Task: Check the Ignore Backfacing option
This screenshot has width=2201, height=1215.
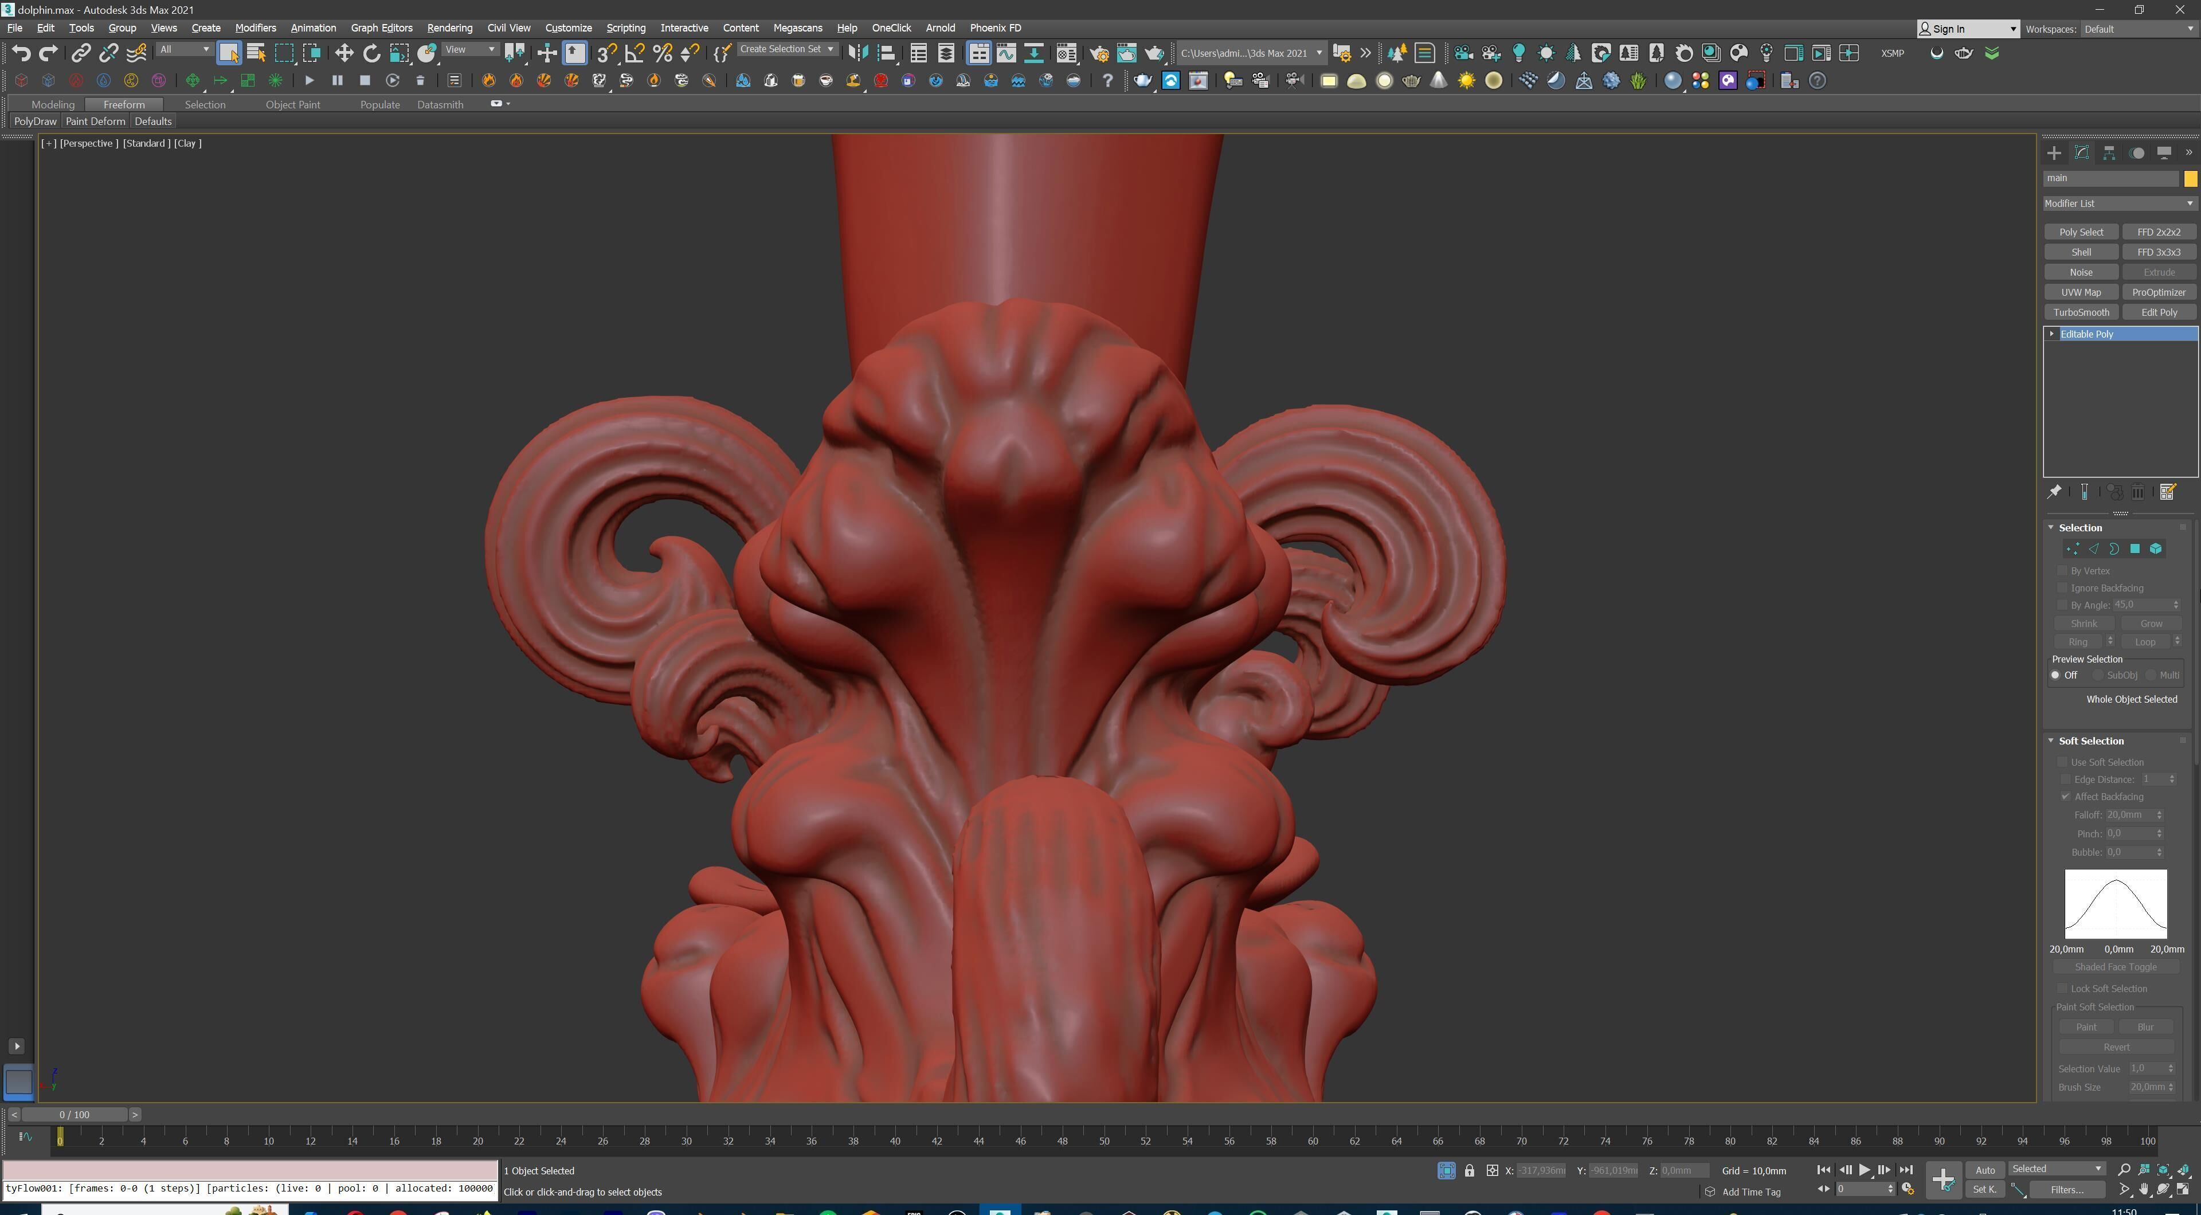Action: pyautogui.click(x=2063, y=588)
